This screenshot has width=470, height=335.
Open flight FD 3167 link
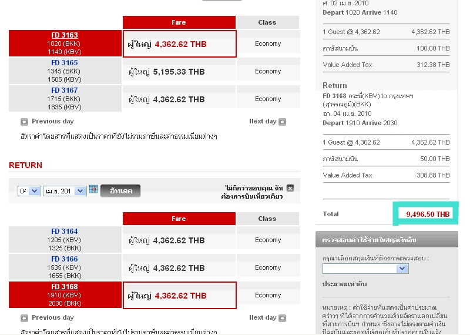pos(65,91)
